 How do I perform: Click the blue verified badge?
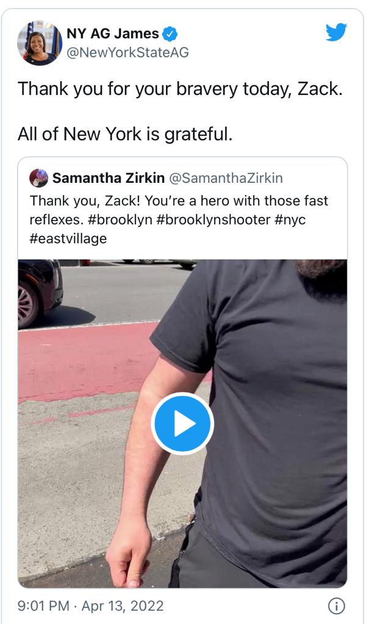(x=173, y=34)
